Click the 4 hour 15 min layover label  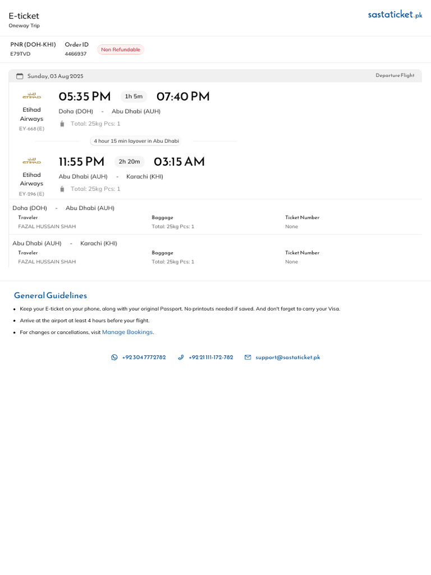point(136,141)
